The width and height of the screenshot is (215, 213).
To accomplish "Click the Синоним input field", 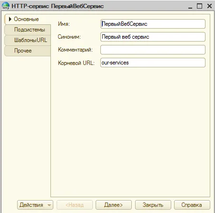I will point(153,37).
